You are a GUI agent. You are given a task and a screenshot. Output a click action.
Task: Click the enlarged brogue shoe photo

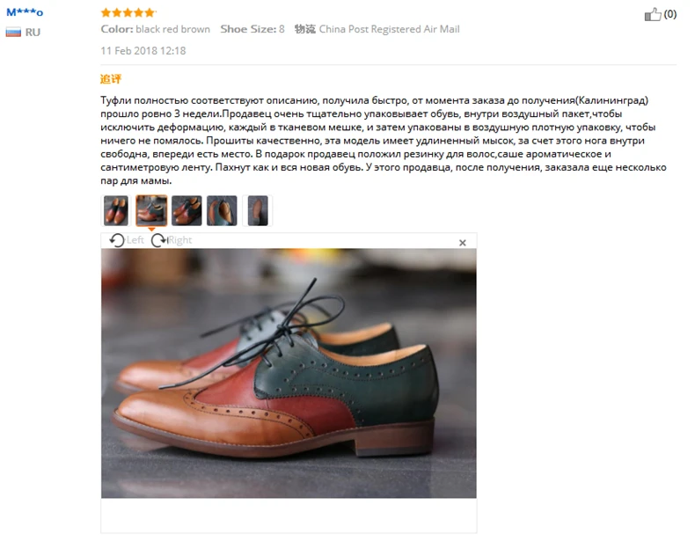point(289,373)
